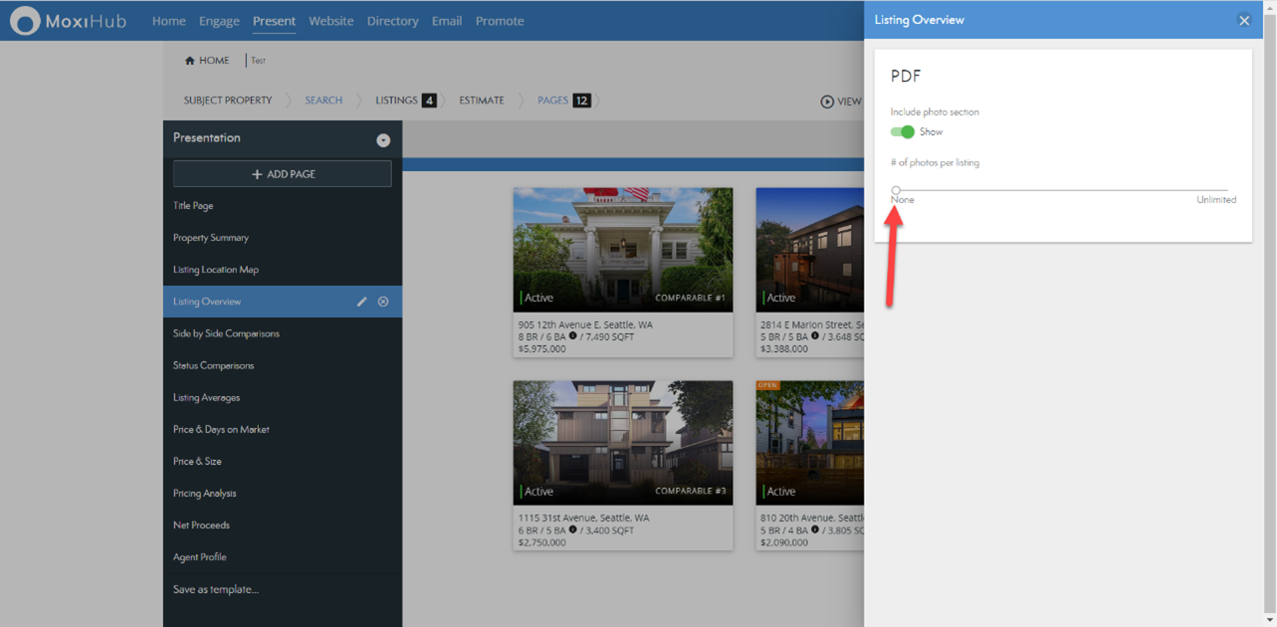Click the Home house icon in breadcrumb

(189, 61)
